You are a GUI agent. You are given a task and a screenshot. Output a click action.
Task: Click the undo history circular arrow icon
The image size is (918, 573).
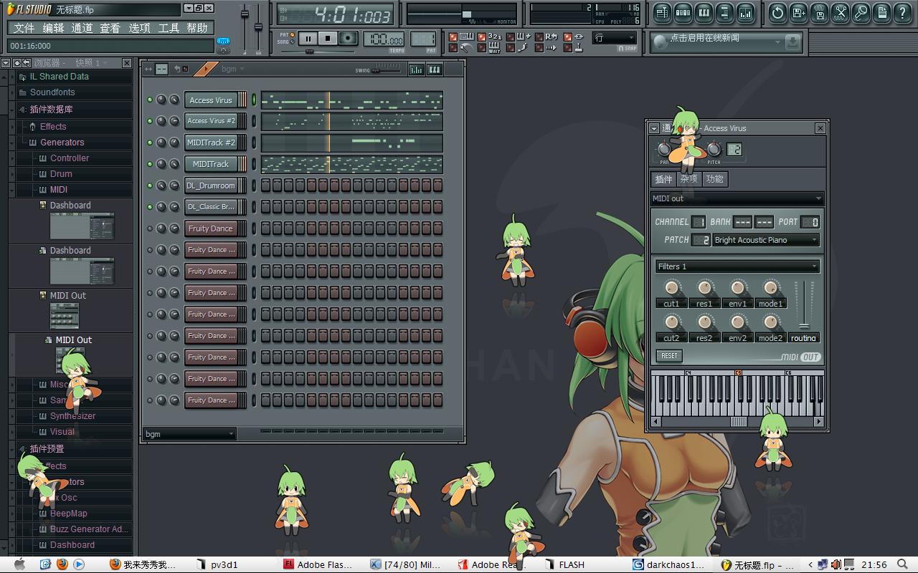(778, 12)
